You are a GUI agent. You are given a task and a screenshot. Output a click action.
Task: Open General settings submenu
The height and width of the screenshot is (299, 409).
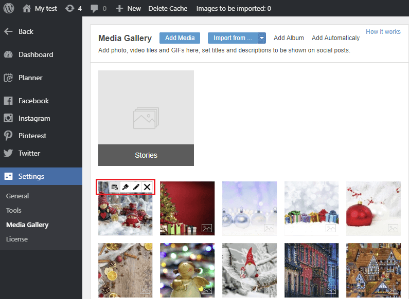[x=17, y=196]
